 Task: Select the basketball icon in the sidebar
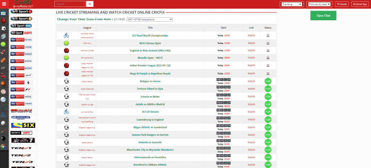3,84
